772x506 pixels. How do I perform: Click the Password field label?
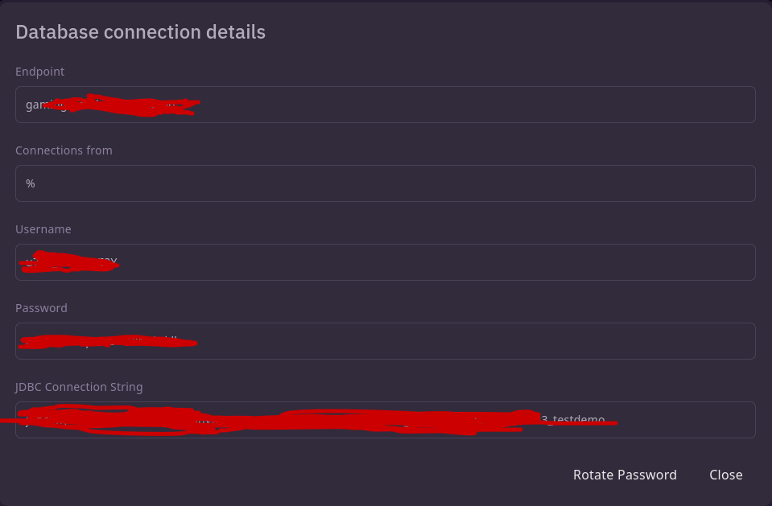[41, 308]
